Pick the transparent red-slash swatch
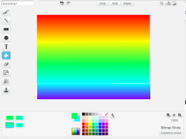Image resolution: width=186 pixels, height=139 pixels. (x=107, y=114)
